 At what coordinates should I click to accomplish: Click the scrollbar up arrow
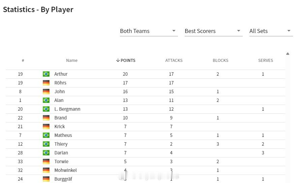pyautogui.click(x=288, y=54)
